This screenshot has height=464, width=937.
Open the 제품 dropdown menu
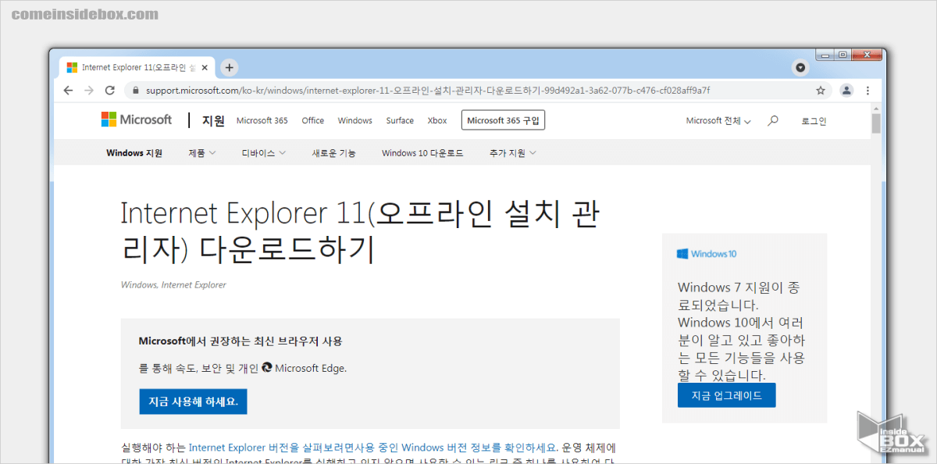(x=201, y=152)
